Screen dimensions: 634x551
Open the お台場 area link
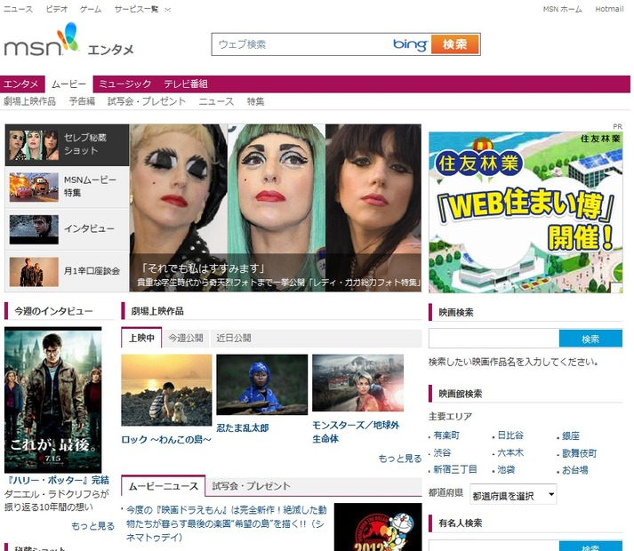pos(575,470)
